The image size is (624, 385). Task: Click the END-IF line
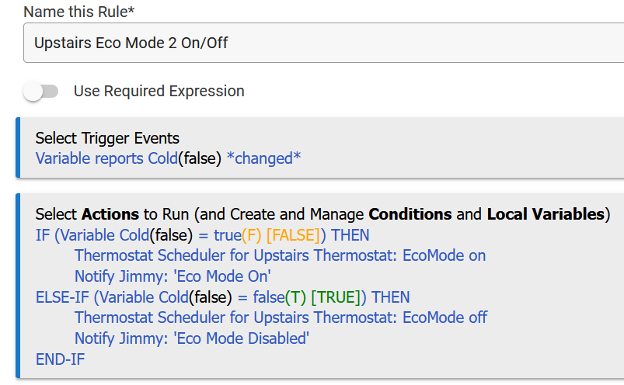coord(61,359)
